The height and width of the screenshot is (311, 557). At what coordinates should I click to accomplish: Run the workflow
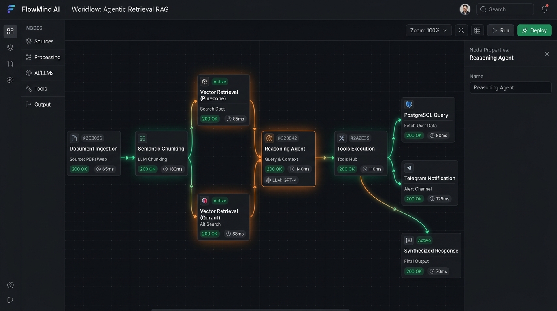(x=501, y=30)
